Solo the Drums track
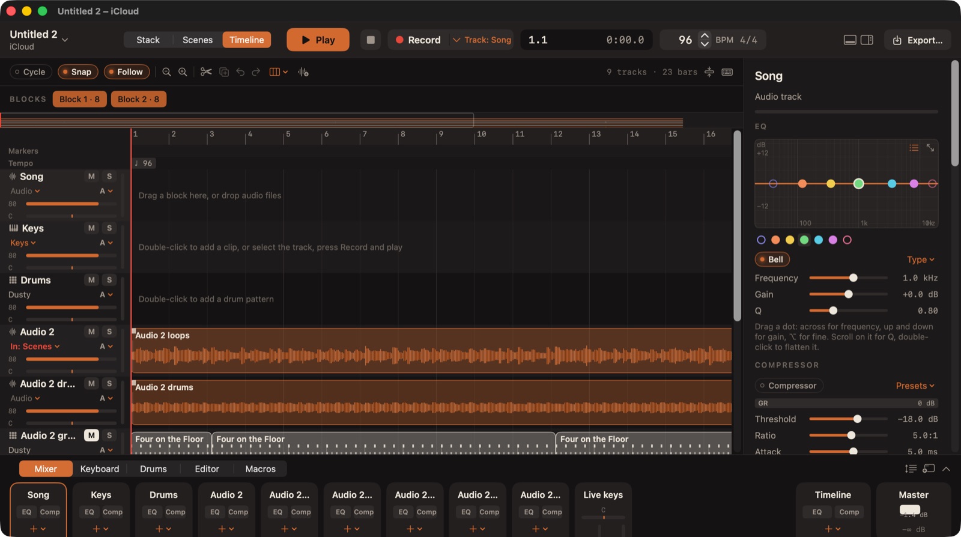This screenshot has width=961, height=537. 109,280
